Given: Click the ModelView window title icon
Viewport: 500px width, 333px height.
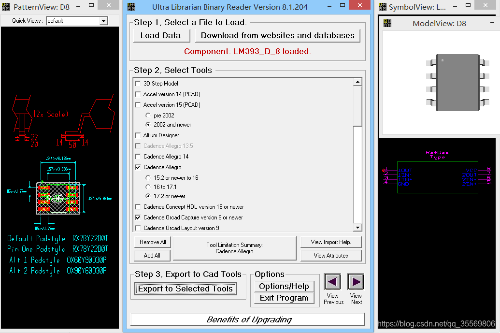Looking at the screenshot, I should (x=387, y=23).
